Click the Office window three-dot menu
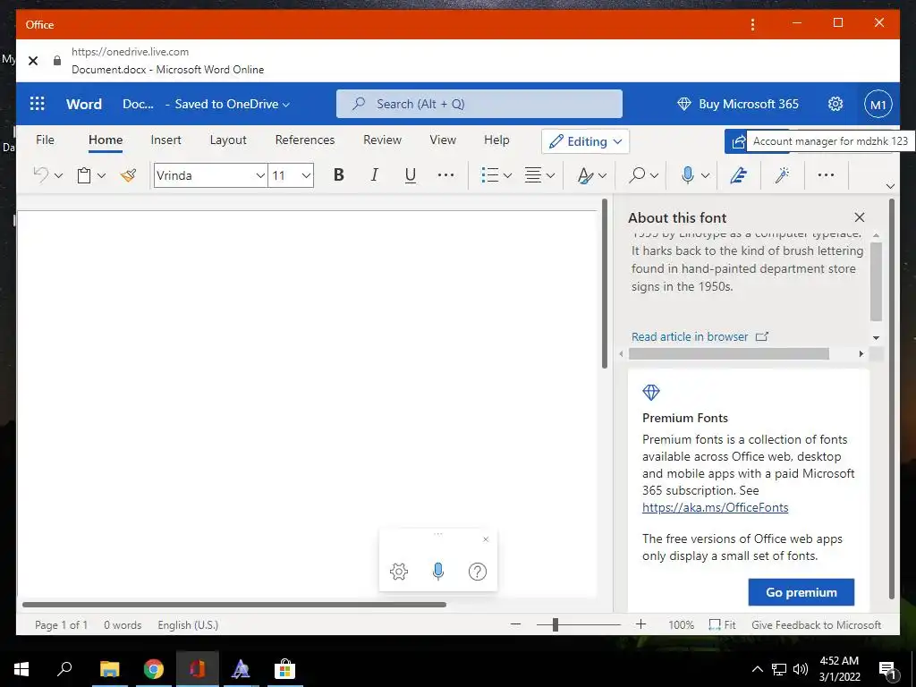 click(752, 24)
